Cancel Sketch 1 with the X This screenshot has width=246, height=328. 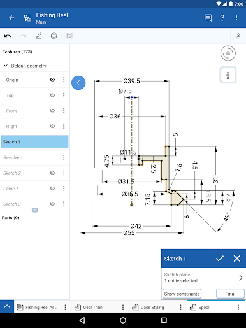pyautogui.click(x=237, y=259)
